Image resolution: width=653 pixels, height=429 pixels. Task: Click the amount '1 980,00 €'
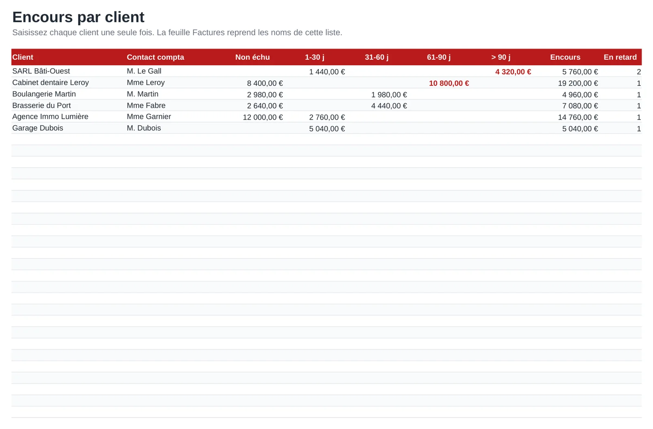[389, 95]
